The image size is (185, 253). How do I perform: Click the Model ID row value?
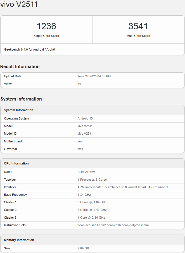tap(85, 133)
